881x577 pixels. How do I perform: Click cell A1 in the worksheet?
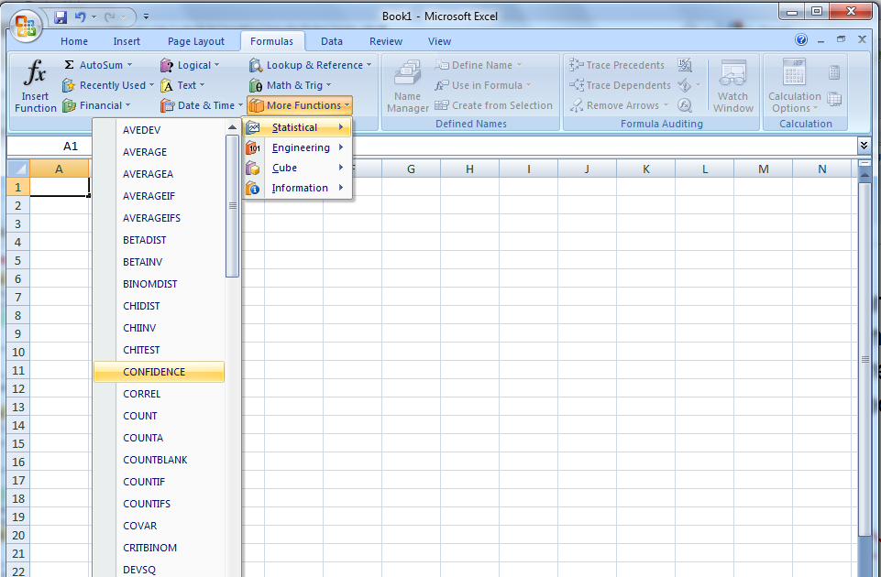[x=59, y=186]
